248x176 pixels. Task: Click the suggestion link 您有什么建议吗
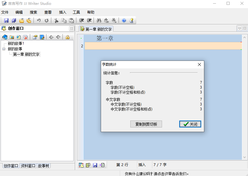point(157,174)
